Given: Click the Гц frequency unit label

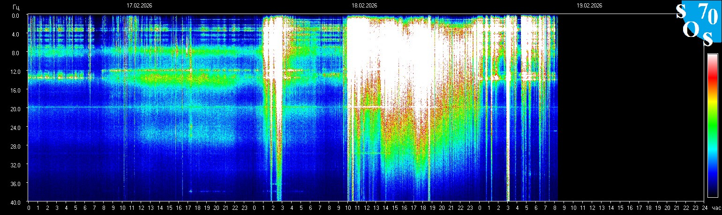Looking at the screenshot, I should [16, 7].
